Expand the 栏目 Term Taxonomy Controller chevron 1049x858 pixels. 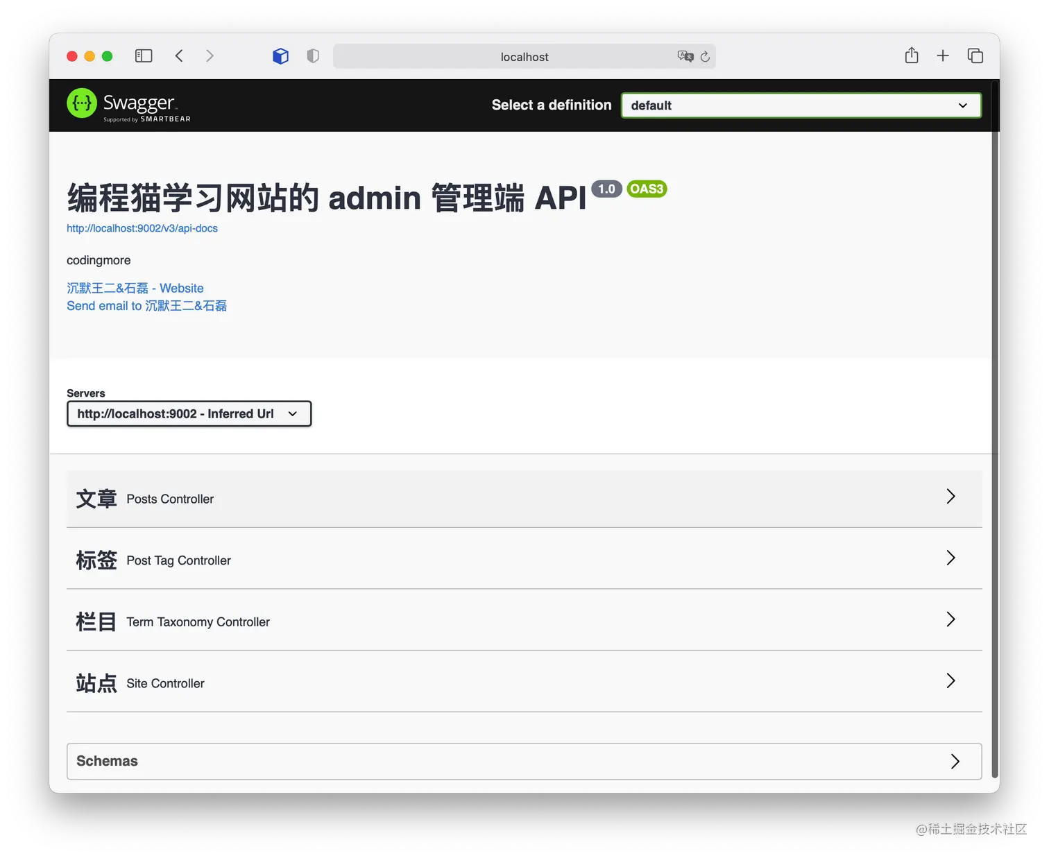[951, 619]
